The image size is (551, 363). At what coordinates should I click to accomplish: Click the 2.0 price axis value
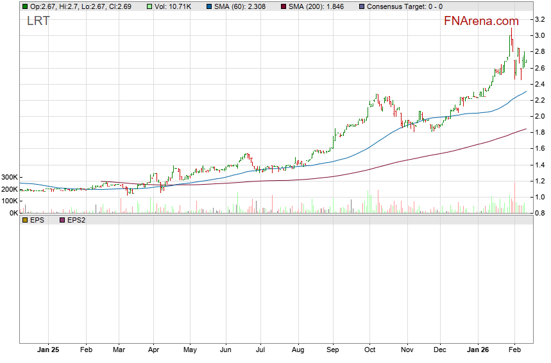pyautogui.click(x=540, y=117)
